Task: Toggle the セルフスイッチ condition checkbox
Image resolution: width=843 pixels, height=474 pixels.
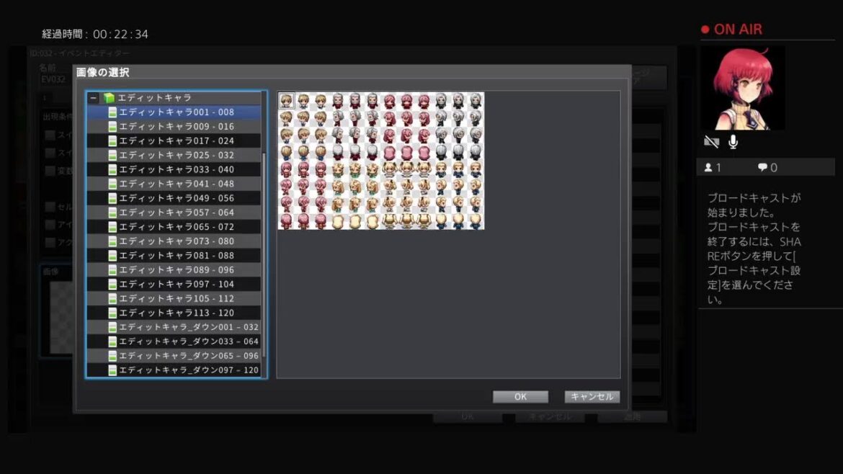Action: point(50,207)
